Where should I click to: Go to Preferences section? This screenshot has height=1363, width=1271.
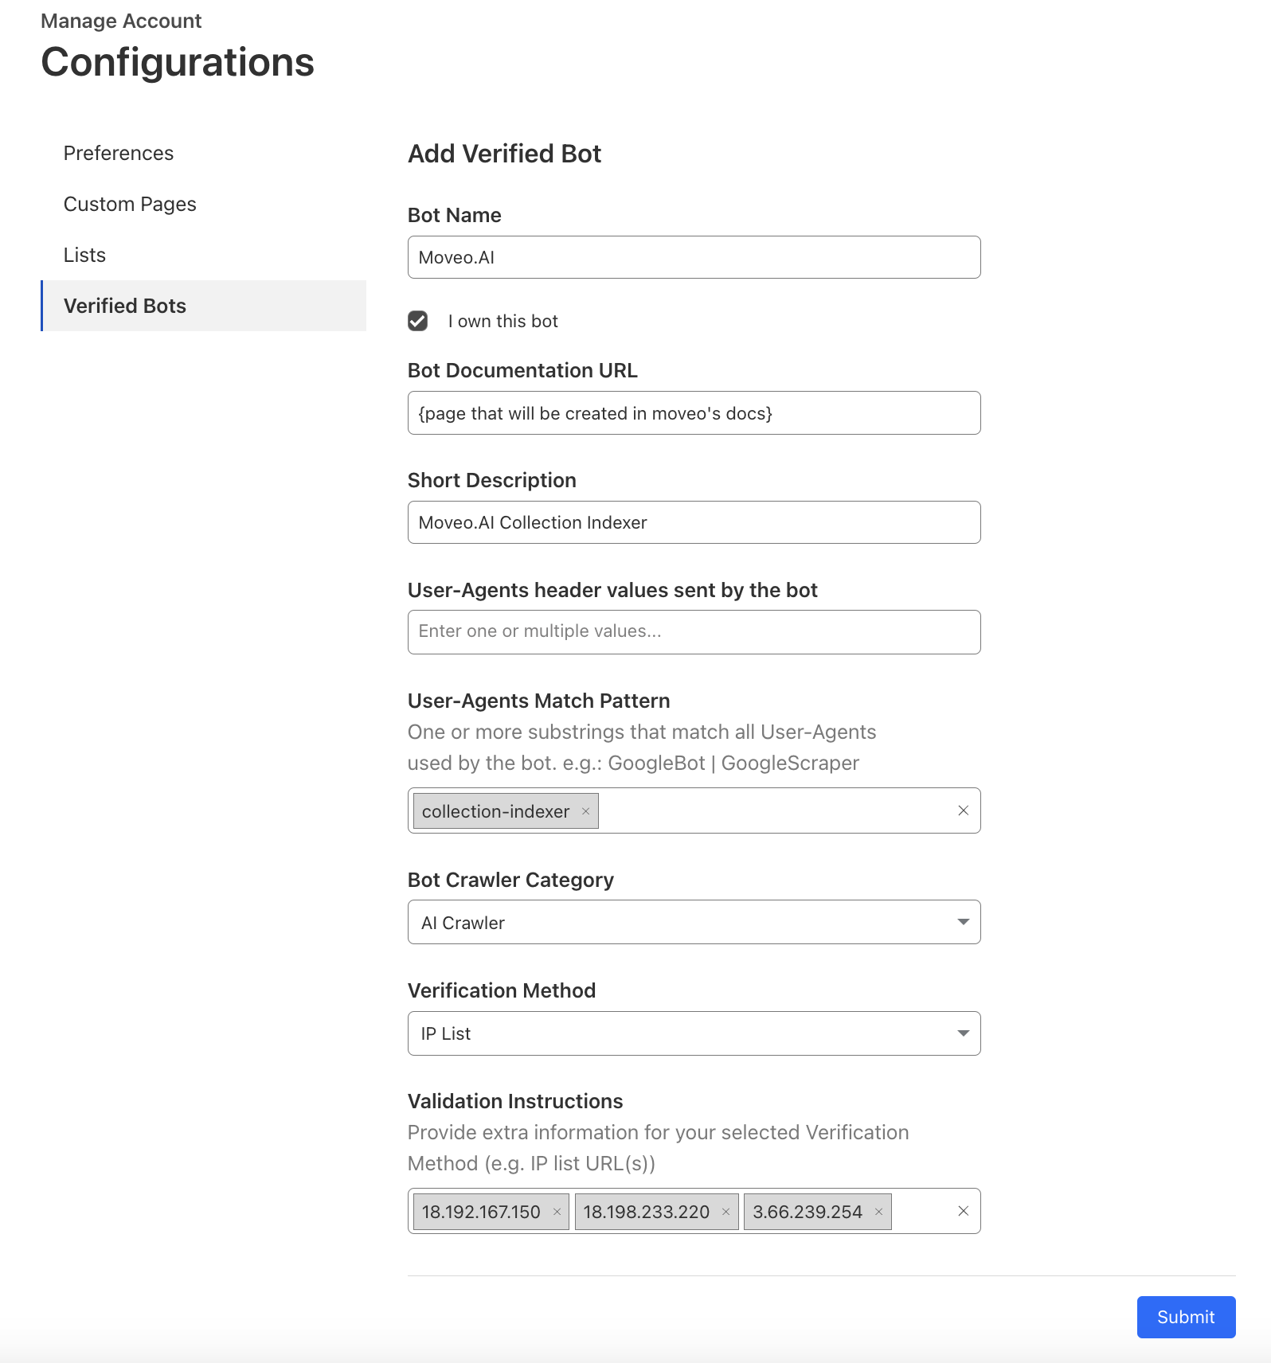pyautogui.click(x=119, y=153)
